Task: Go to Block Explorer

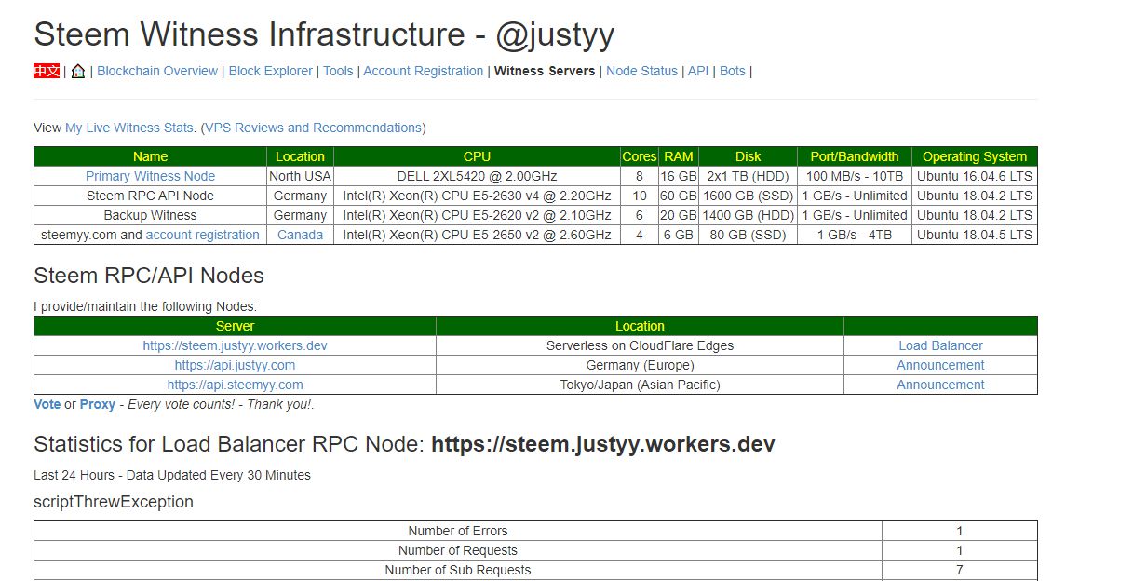Action: click(x=271, y=71)
